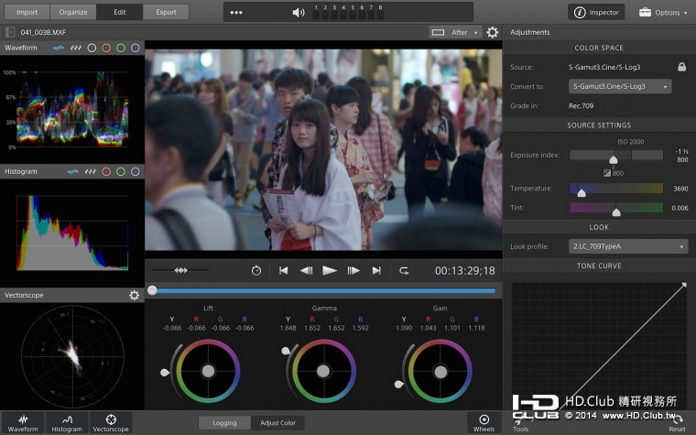Click the Adjust Color button
The image size is (696, 435).
click(277, 423)
